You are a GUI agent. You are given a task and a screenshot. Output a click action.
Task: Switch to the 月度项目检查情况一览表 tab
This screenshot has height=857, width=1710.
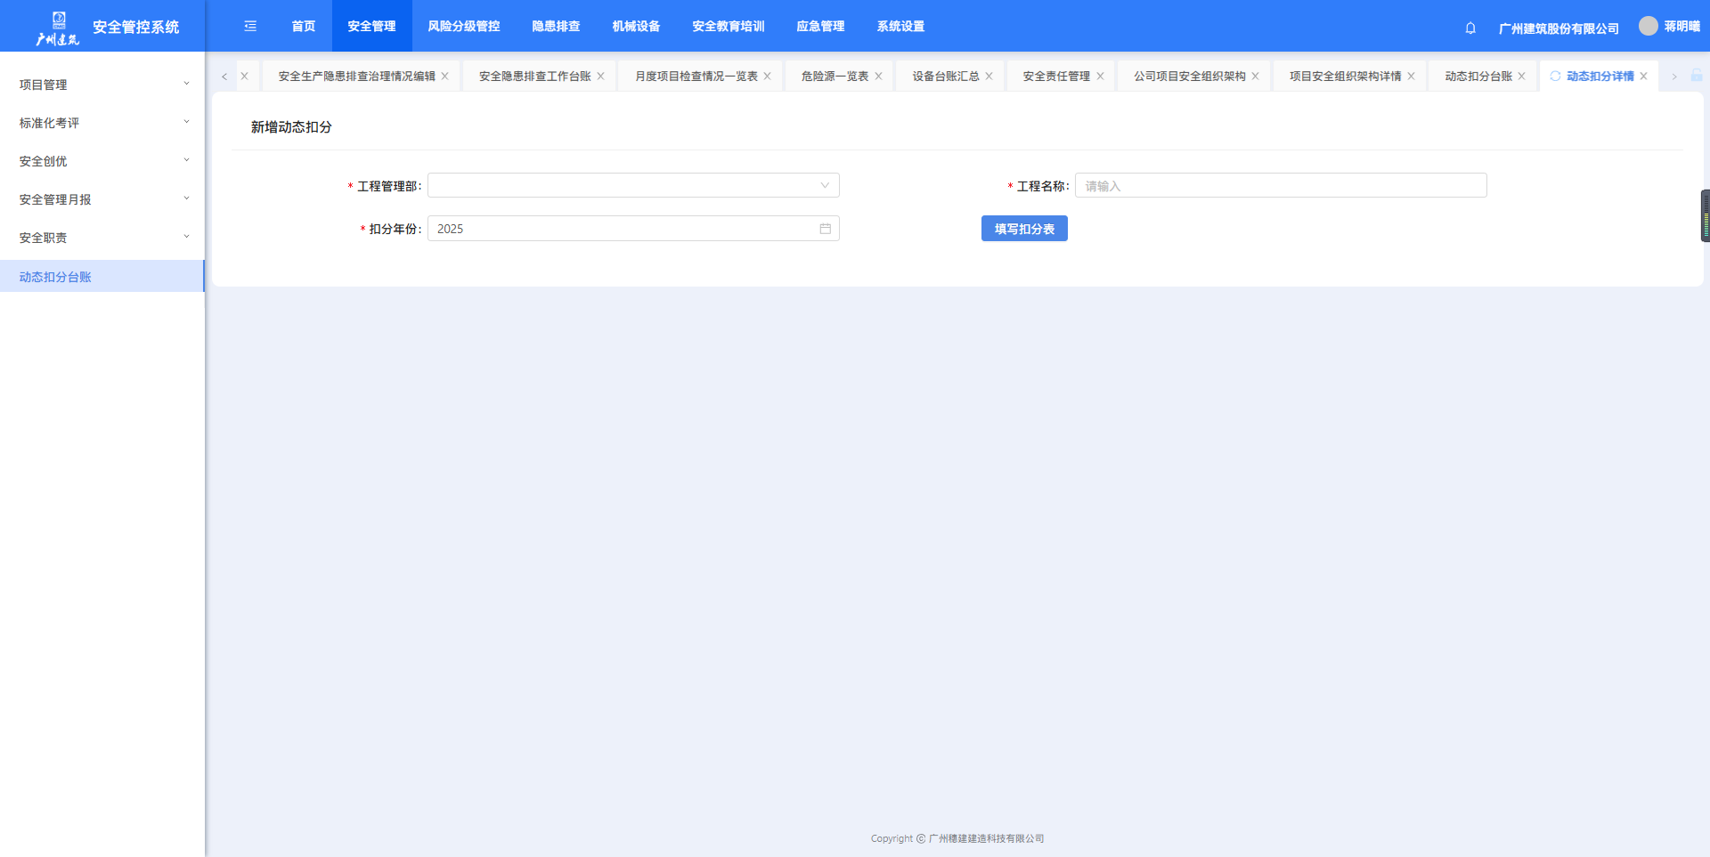(696, 77)
